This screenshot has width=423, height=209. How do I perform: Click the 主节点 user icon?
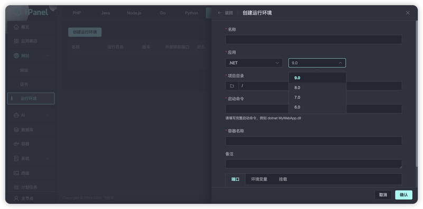[x=16, y=198]
